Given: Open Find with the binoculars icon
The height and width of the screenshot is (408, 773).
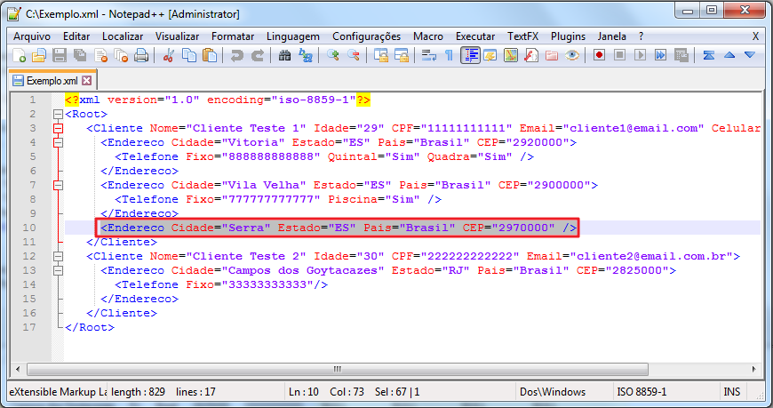Looking at the screenshot, I should tap(284, 55).
